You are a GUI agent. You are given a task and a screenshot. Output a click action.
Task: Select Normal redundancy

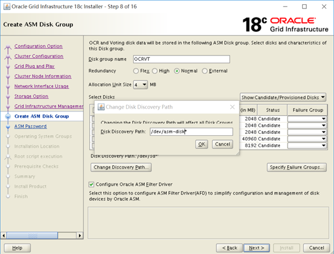coord(177,71)
